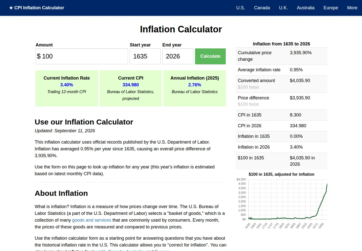This screenshot has width=362, height=251.
Task: Focus the Amount input field
Action: point(82,56)
